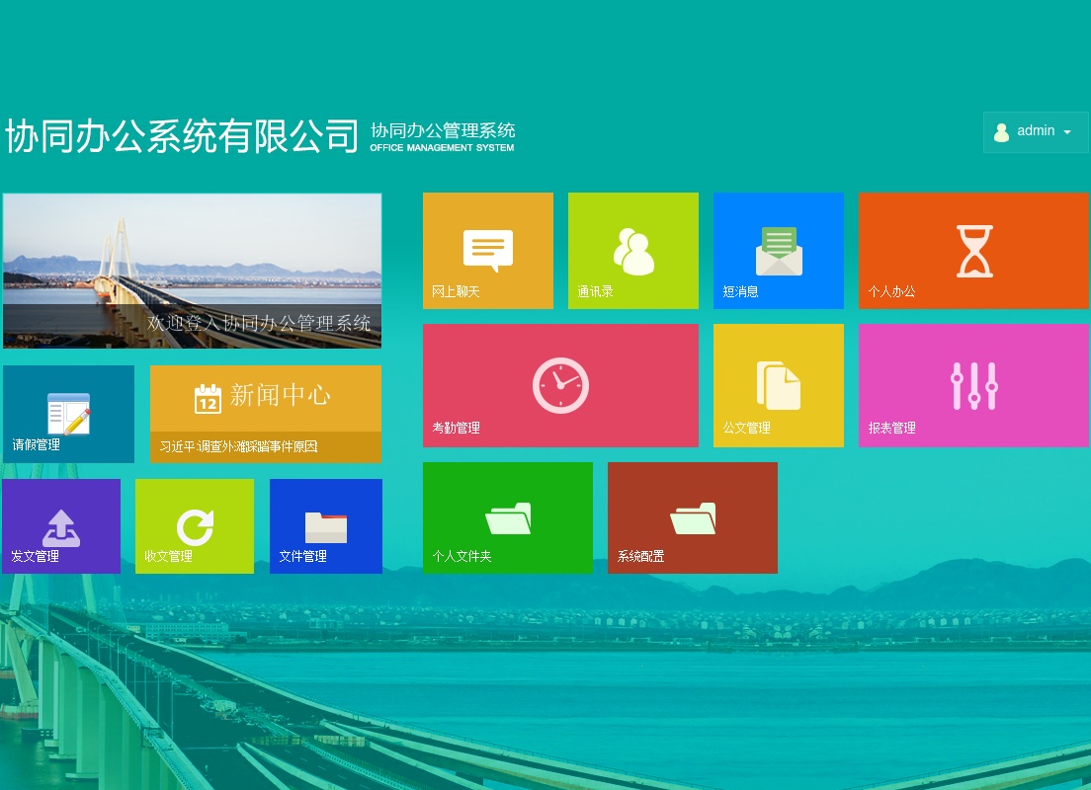Open the 短消息 envelope icon
This screenshot has height=790, width=1091.
pyautogui.click(x=779, y=251)
